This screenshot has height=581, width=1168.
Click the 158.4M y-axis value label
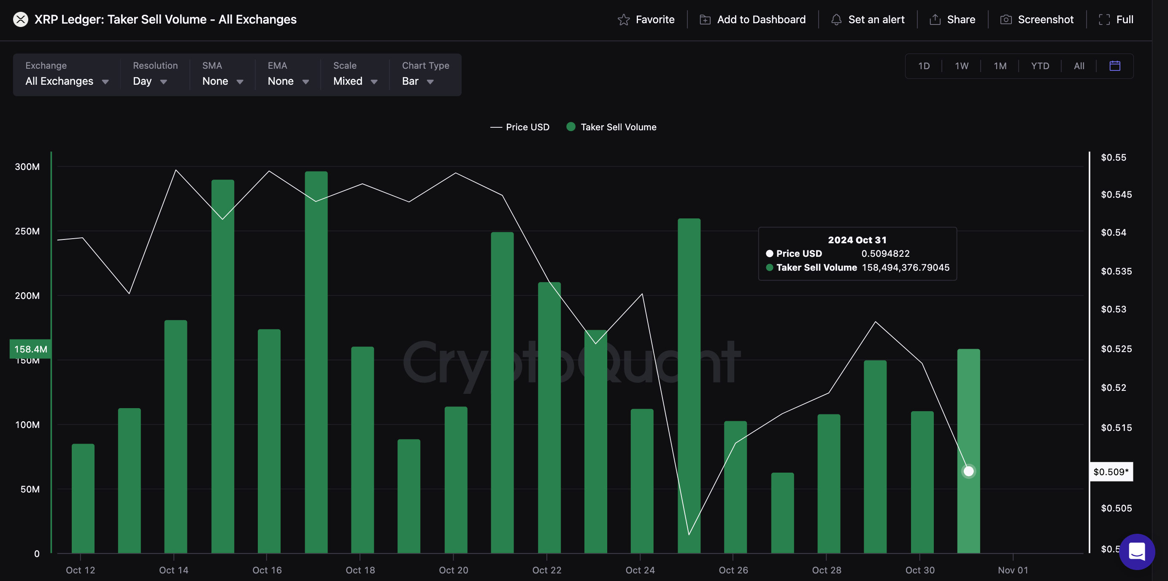pyautogui.click(x=30, y=349)
